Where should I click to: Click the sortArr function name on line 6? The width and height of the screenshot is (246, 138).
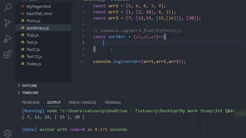coord(117,37)
